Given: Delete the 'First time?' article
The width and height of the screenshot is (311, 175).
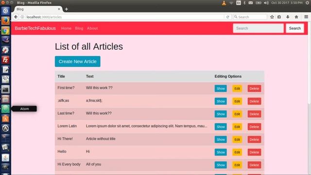Looking at the screenshot, I should pyautogui.click(x=254, y=88).
